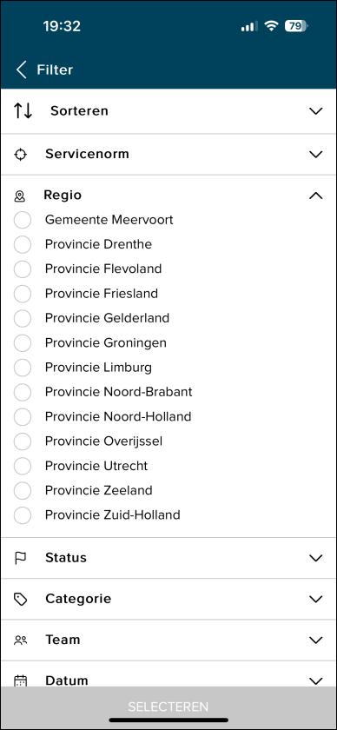Click the tag icon beside Categorie
Screen dimensions: 337x730
pyautogui.click(x=21, y=599)
